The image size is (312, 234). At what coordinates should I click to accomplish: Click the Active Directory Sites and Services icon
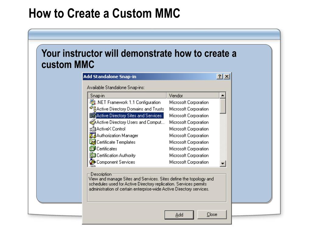click(93, 115)
